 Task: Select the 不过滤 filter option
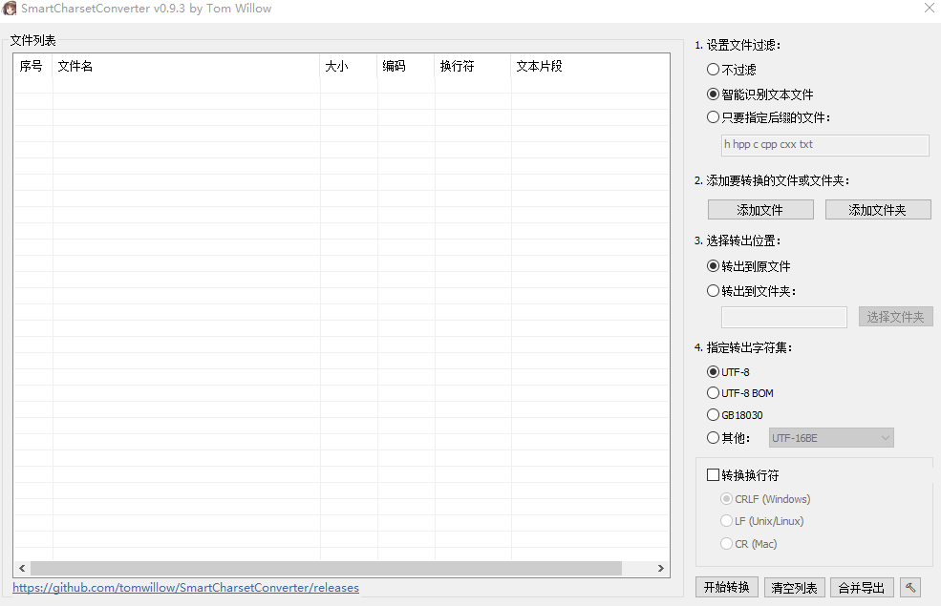point(731,70)
